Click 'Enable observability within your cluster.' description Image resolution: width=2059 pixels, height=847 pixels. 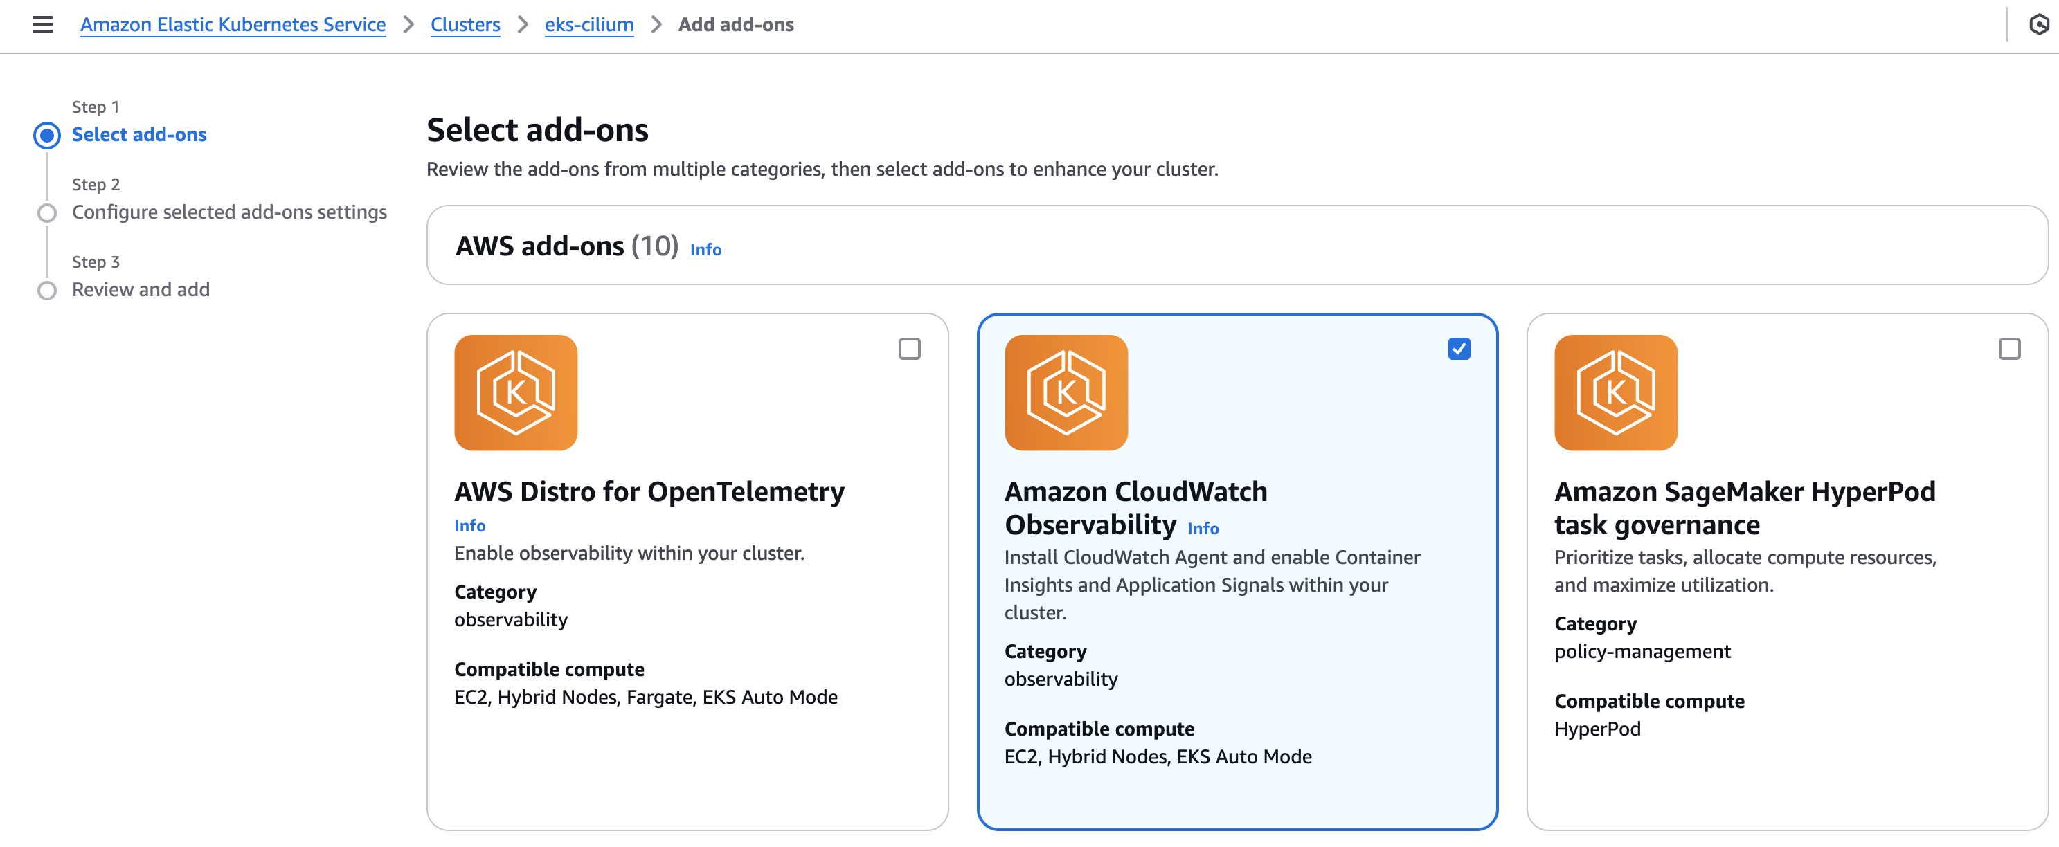click(629, 552)
